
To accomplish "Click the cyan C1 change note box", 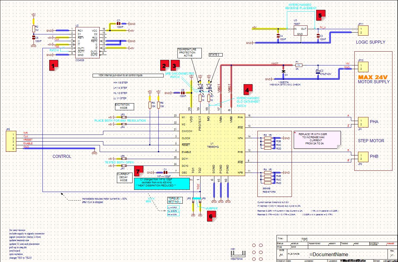I will pyautogui.click(x=162, y=183).
